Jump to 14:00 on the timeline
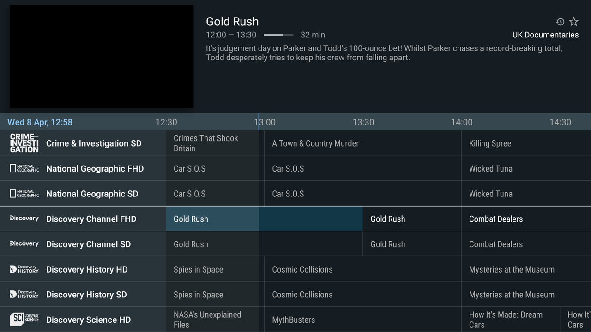The width and height of the screenshot is (591, 332). pos(462,122)
